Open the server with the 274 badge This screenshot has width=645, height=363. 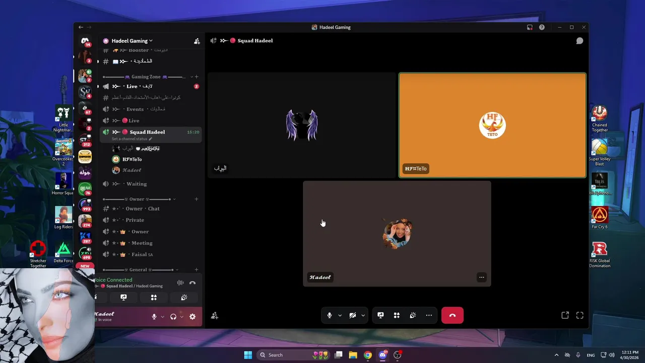[x=85, y=221]
